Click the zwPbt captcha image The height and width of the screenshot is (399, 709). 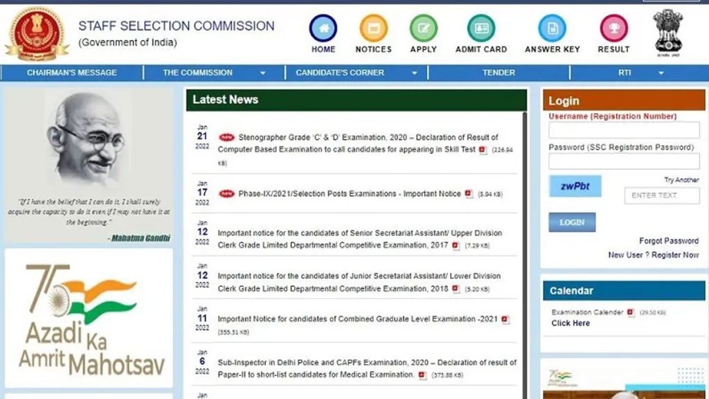coord(575,186)
